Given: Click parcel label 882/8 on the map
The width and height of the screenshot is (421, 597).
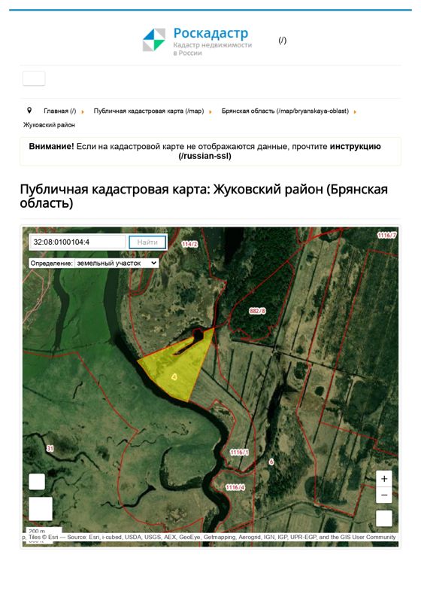Looking at the screenshot, I should [257, 311].
